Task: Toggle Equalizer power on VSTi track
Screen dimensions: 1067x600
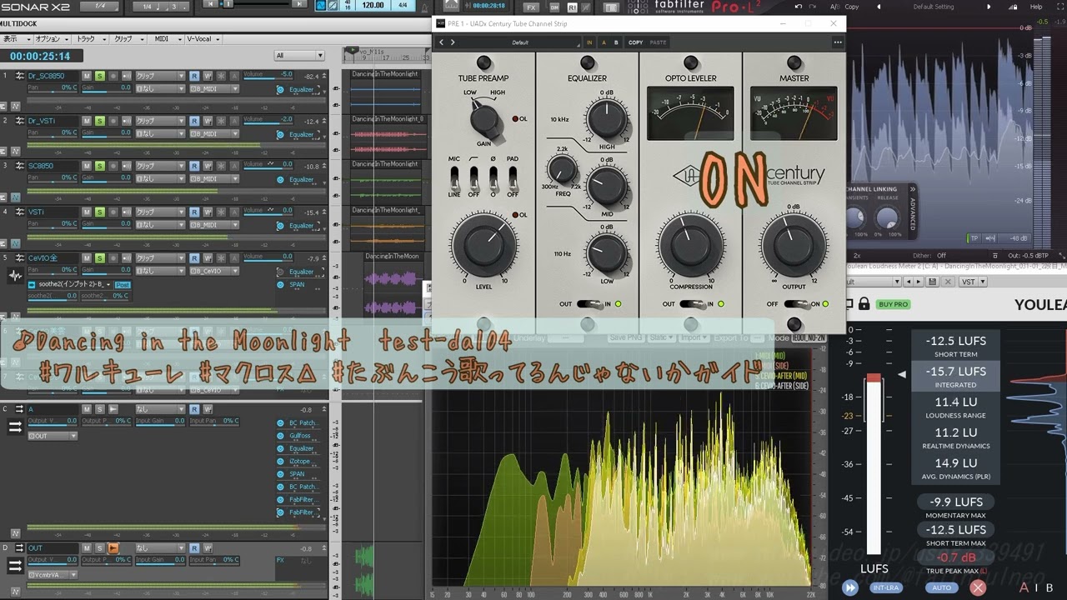Action: 280,225
